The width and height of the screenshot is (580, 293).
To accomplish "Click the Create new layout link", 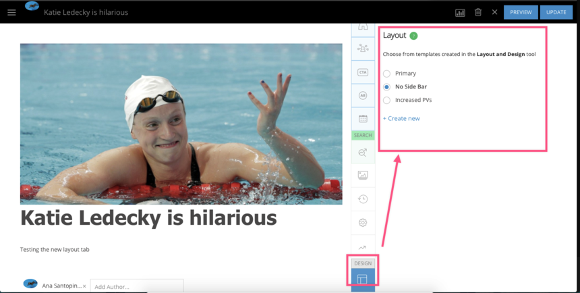I will pos(401,119).
